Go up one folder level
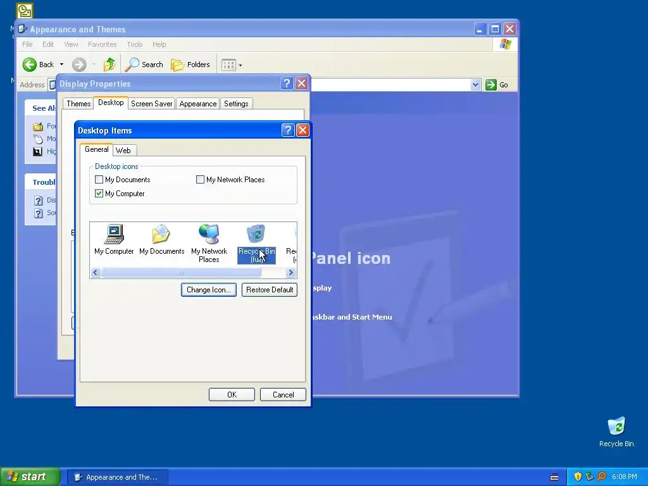Viewport: 648px width, 486px height. pyautogui.click(x=109, y=65)
